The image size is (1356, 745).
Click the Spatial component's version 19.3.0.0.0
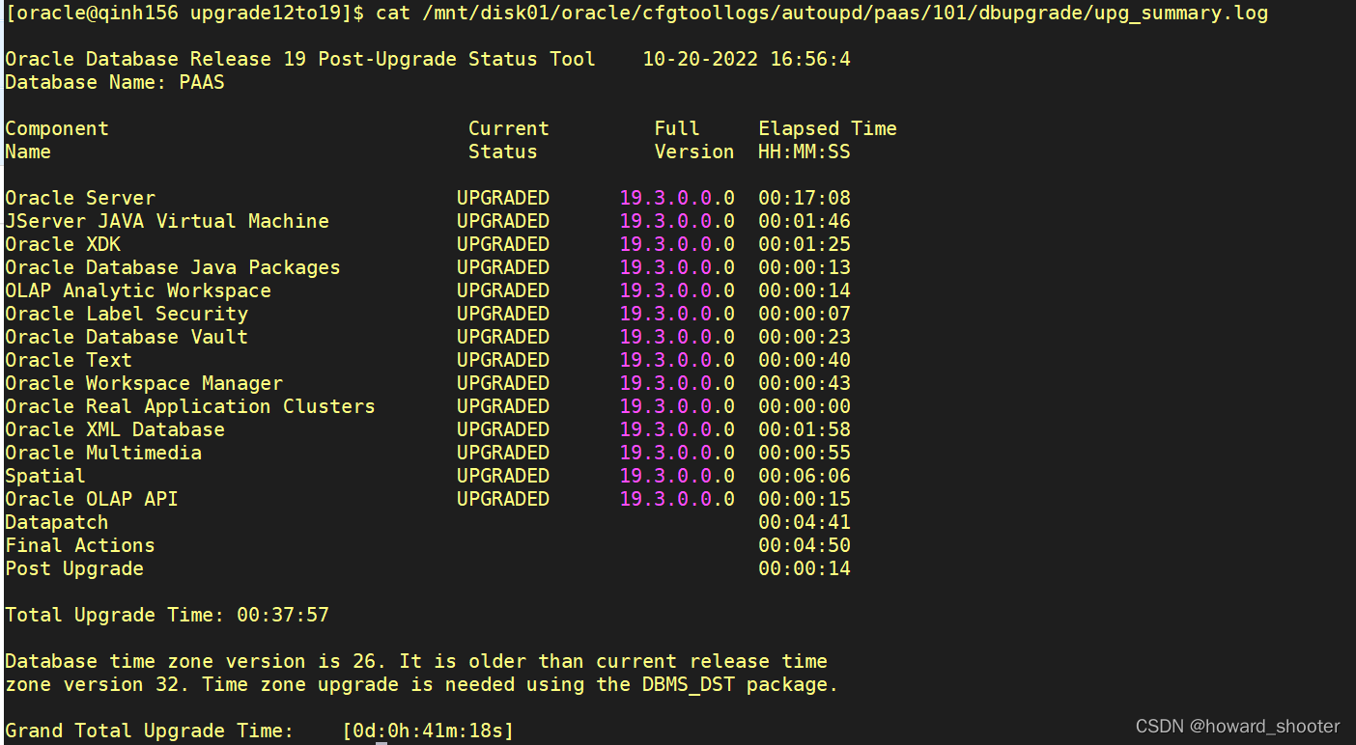678,476
